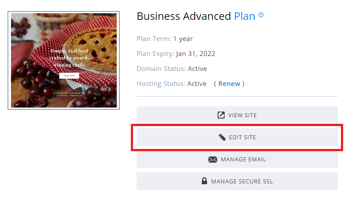Click the Twitter icon in the site preview
The height and width of the screenshot is (201, 348).
pyautogui.click(x=16, y=18)
